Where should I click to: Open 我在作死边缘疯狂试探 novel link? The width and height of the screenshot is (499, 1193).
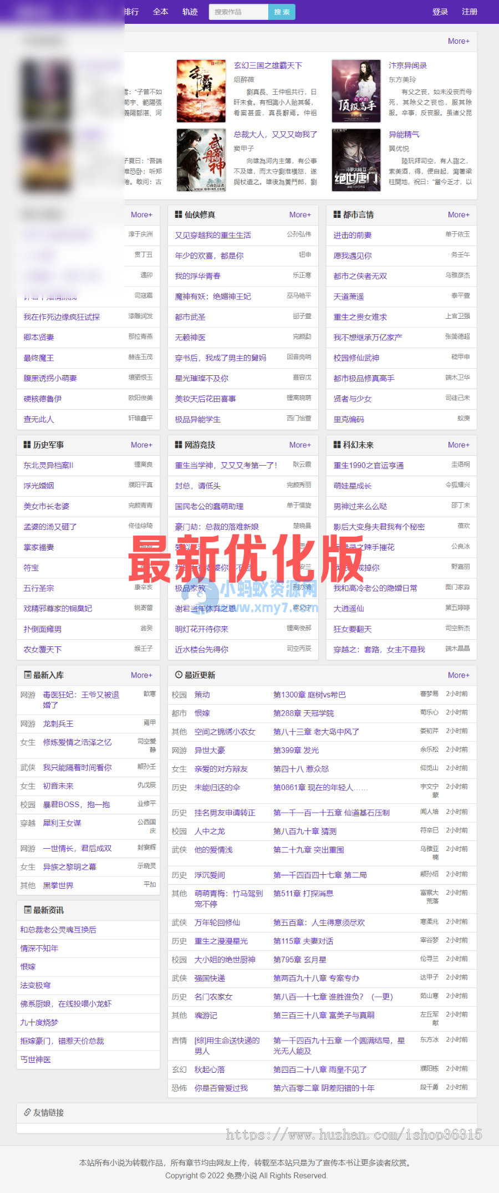[x=62, y=317]
